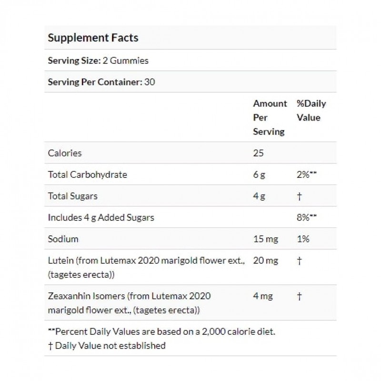The image size is (381, 381).
Task: Click the Serving Size 2 Gummies row
Action: [x=99, y=60]
